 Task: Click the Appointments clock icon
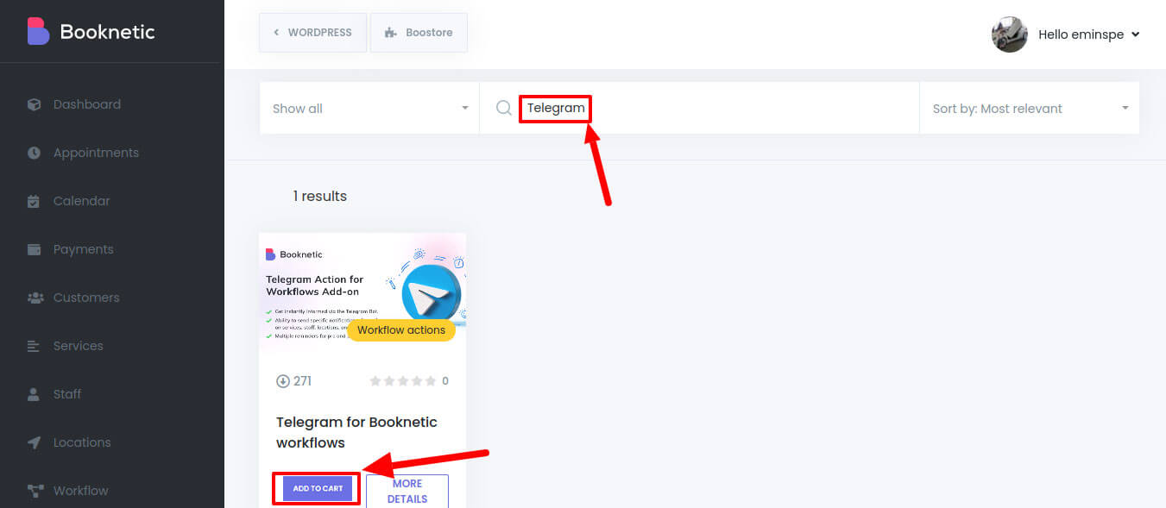35,153
